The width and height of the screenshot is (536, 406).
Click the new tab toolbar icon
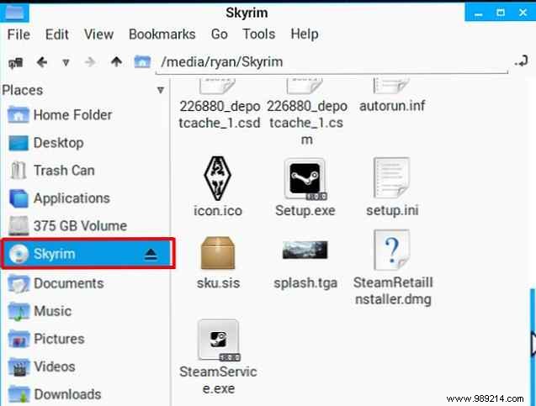click(x=16, y=62)
